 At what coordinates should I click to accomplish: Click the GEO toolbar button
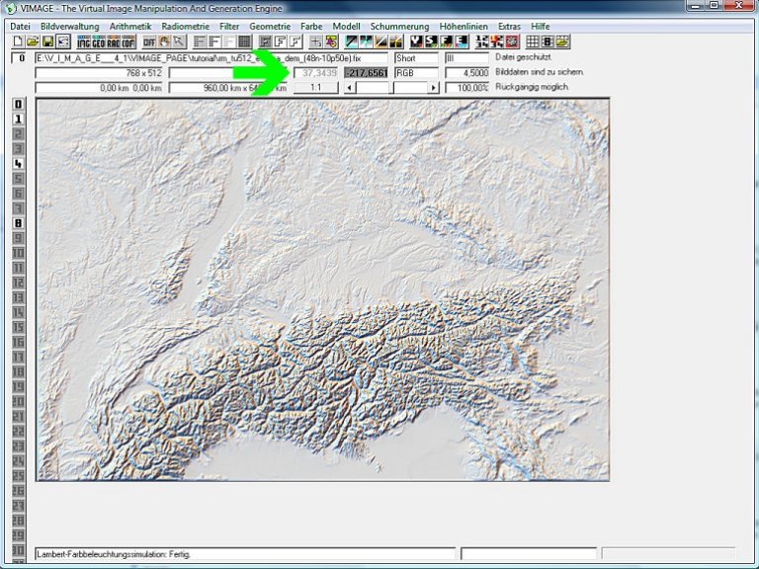pyautogui.click(x=99, y=42)
